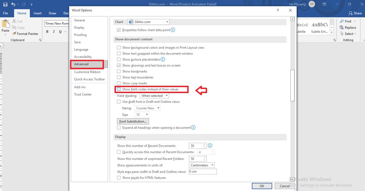Open the Select cursor menu
365x191 pixels.
[x=342, y=34]
